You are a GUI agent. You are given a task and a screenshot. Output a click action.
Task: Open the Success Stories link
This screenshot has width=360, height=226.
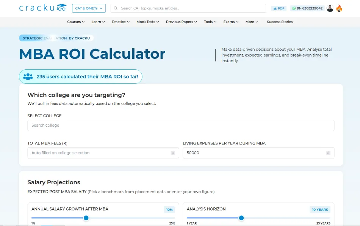click(280, 22)
